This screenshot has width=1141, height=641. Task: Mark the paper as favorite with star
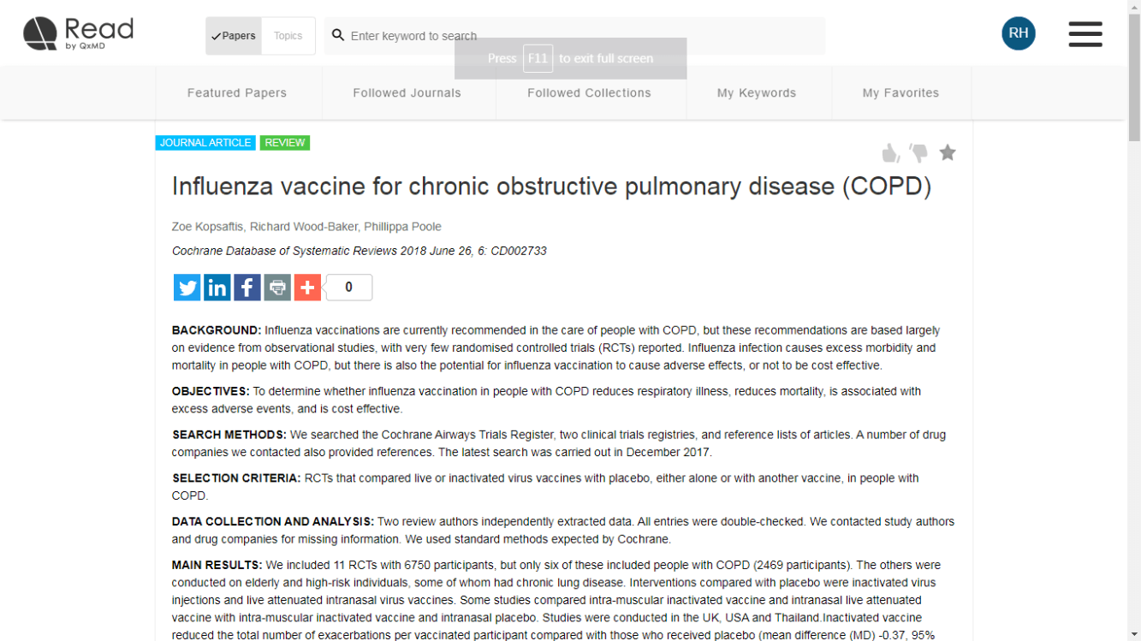click(948, 153)
